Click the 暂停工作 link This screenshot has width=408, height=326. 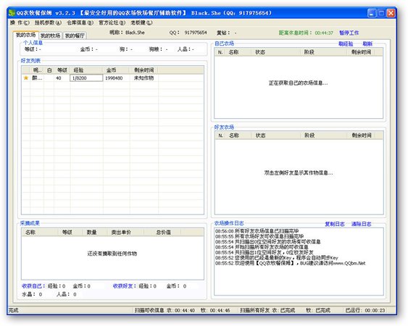coord(349,33)
